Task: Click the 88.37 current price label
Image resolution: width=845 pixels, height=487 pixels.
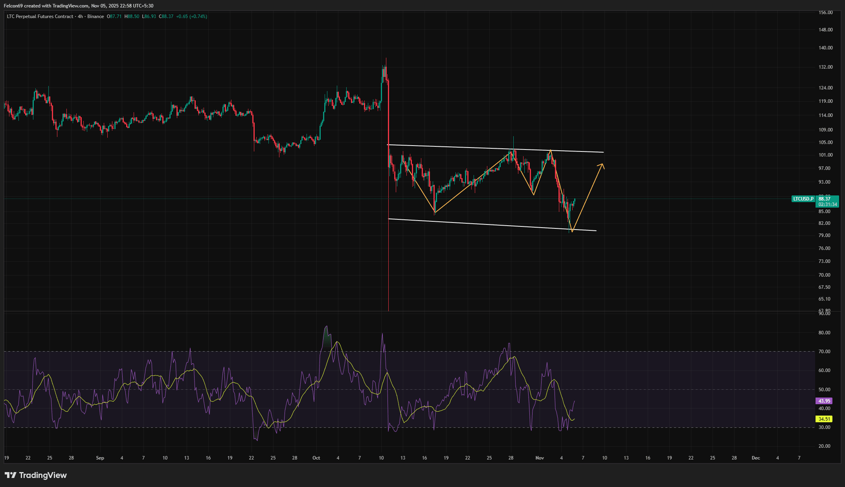Action: (x=824, y=199)
